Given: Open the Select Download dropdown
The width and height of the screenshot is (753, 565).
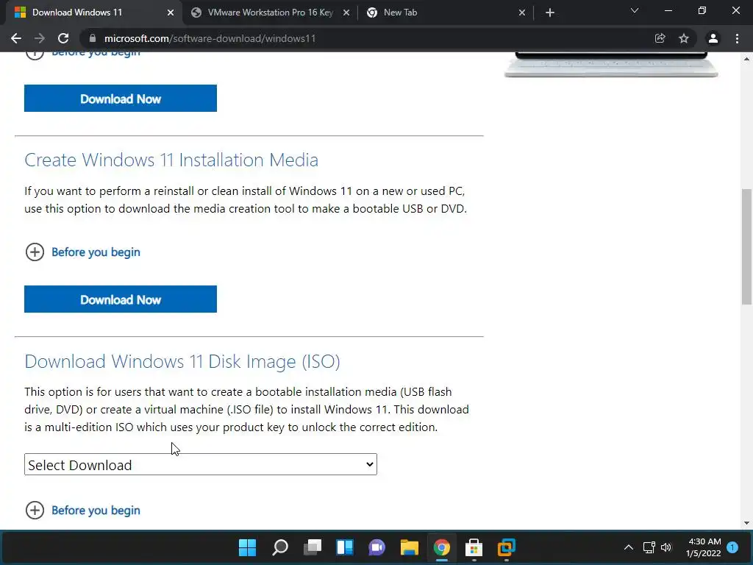Looking at the screenshot, I should [x=201, y=465].
